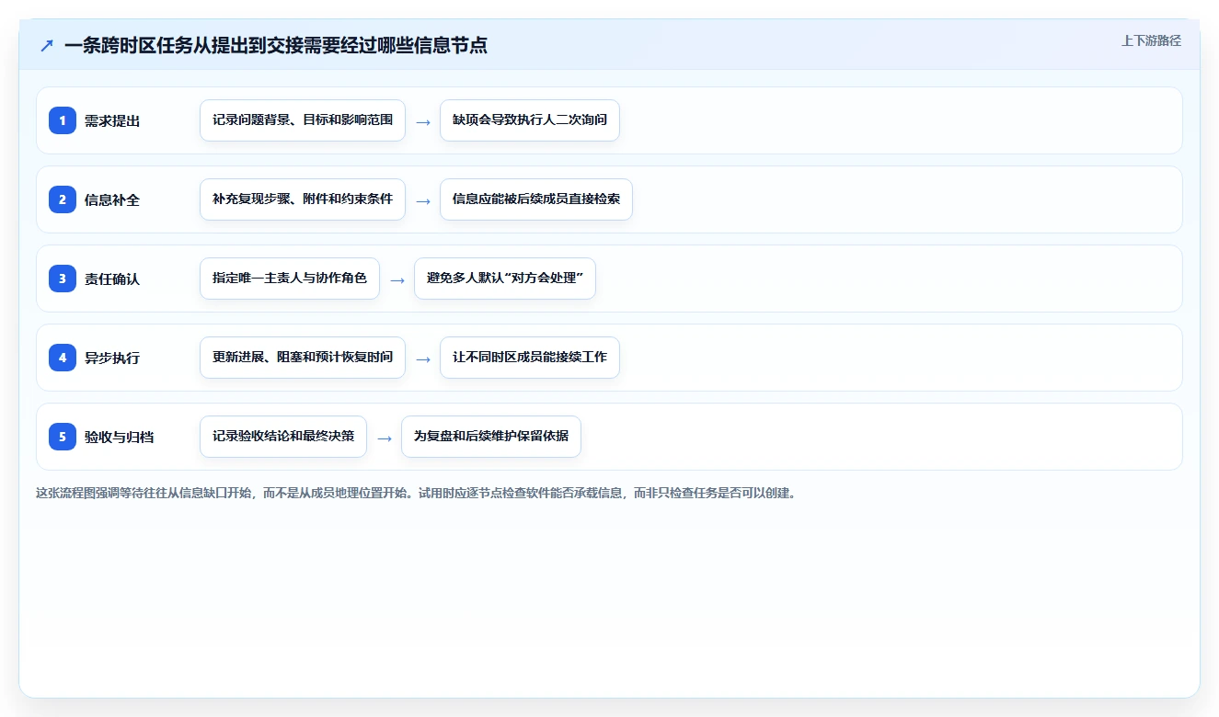Click the 责任确认 step label
1219x717 pixels.
(112, 279)
